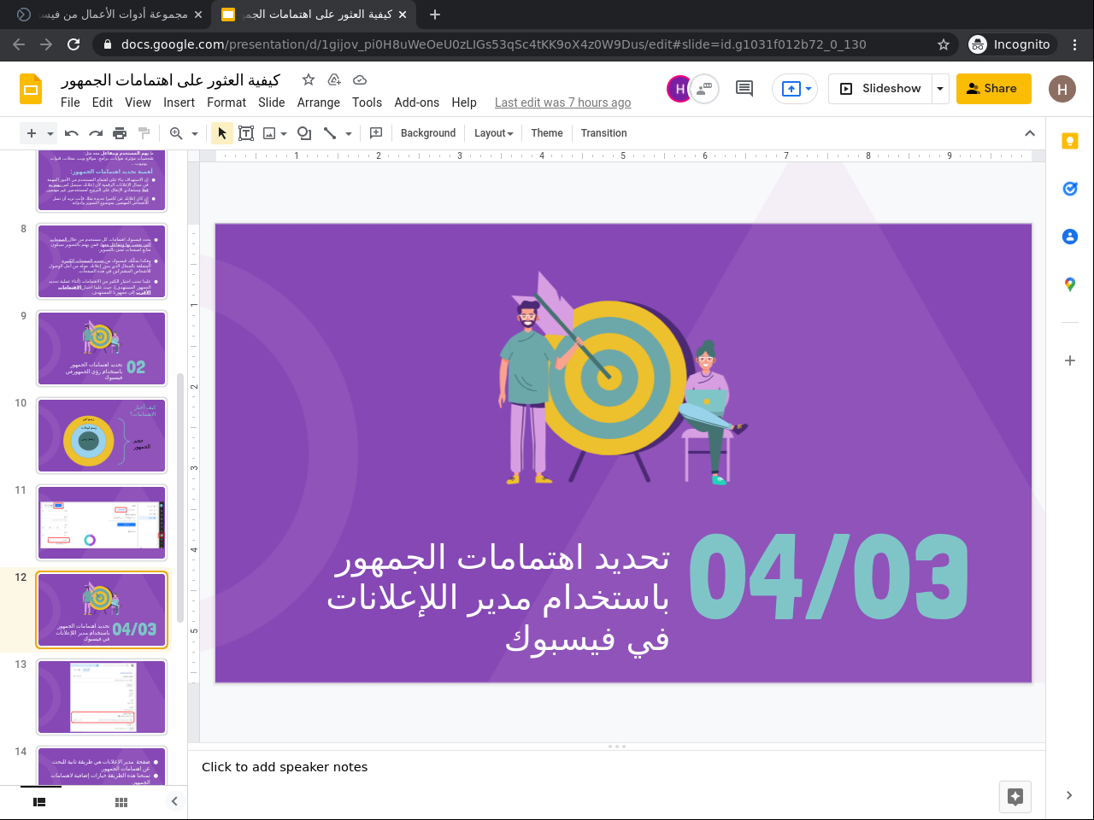The width and height of the screenshot is (1094, 820).
Task: Hide the side panel with the chevron
Action: [1069, 795]
